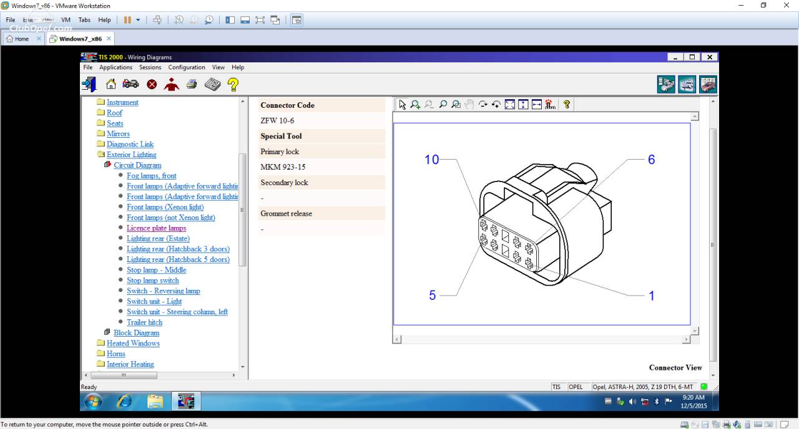Select the zoom area magnifier tool
The height and width of the screenshot is (429, 799).
tap(456, 105)
